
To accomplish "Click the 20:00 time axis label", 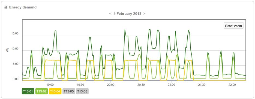I will click(x=110, y=85).
